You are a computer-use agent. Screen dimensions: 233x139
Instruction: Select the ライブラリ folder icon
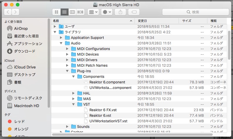61,32
